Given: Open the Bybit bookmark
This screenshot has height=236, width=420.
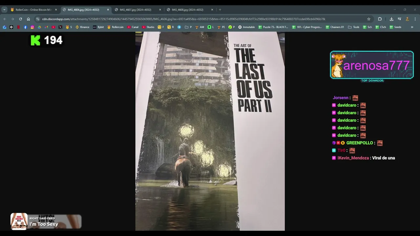Looking at the screenshot, I should 98,27.
